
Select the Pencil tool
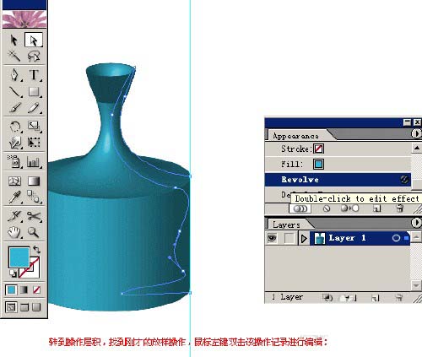point(34,107)
